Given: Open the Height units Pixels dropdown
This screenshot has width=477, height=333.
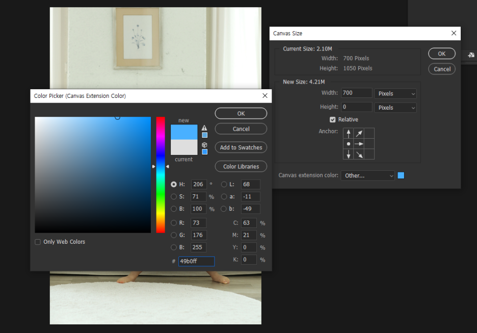Looking at the screenshot, I should [x=395, y=108].
